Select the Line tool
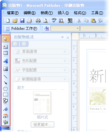 tap(6, 76)
